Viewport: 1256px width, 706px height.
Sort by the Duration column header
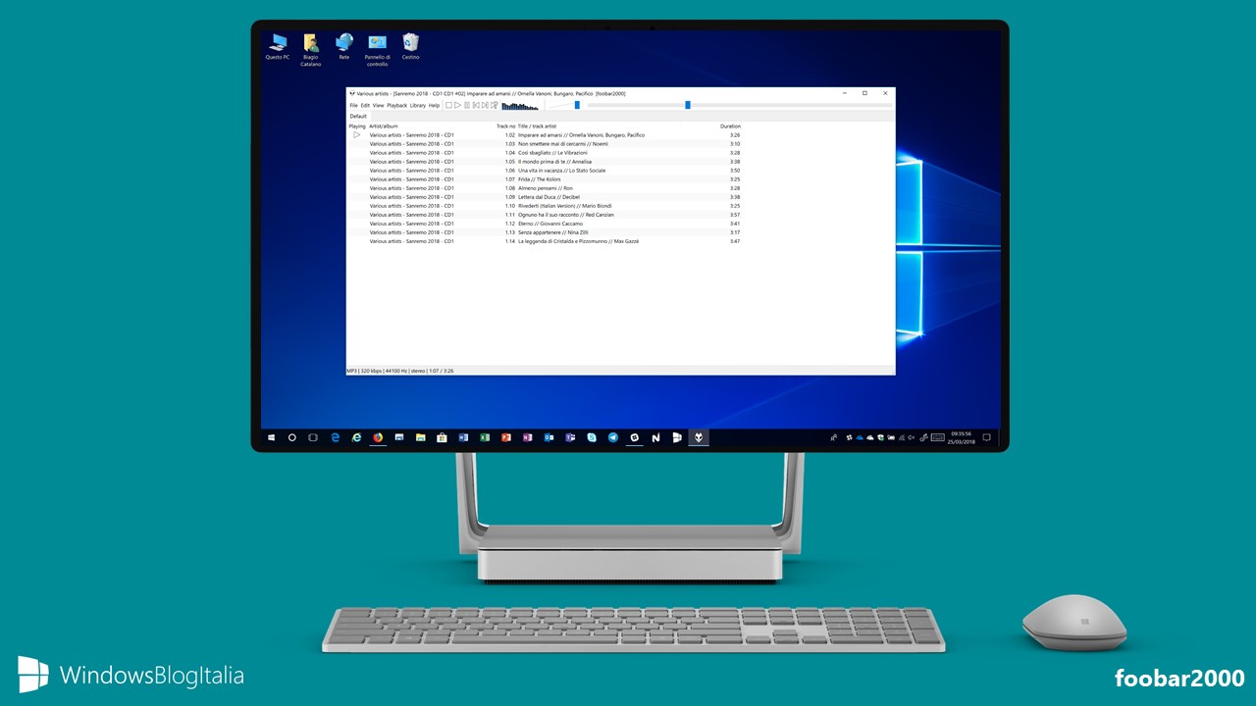click(x=730, y=126)
